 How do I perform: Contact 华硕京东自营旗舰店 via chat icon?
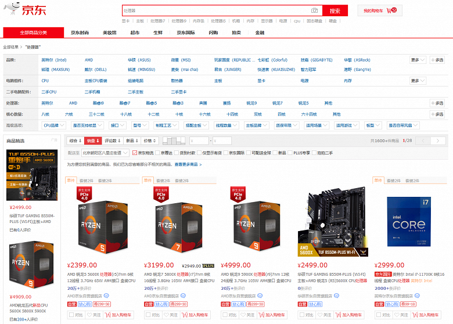pyautogui.click(x=337, y=296)
